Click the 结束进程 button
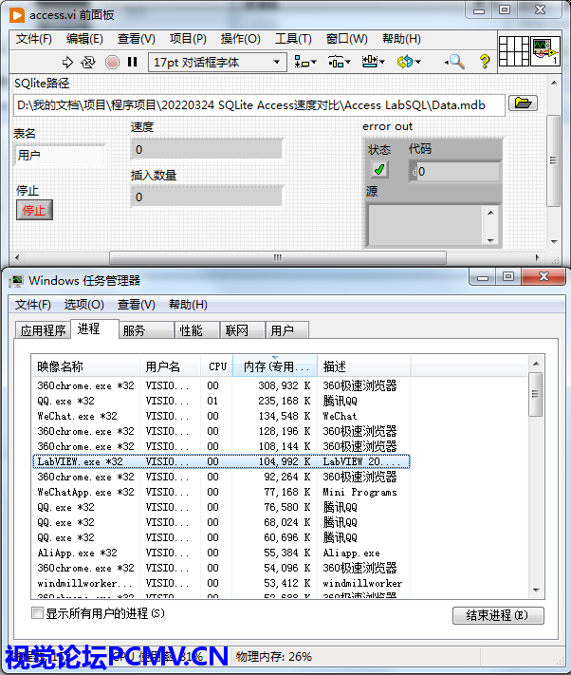Viewport: 571px width, 675px height. point(498,615)
